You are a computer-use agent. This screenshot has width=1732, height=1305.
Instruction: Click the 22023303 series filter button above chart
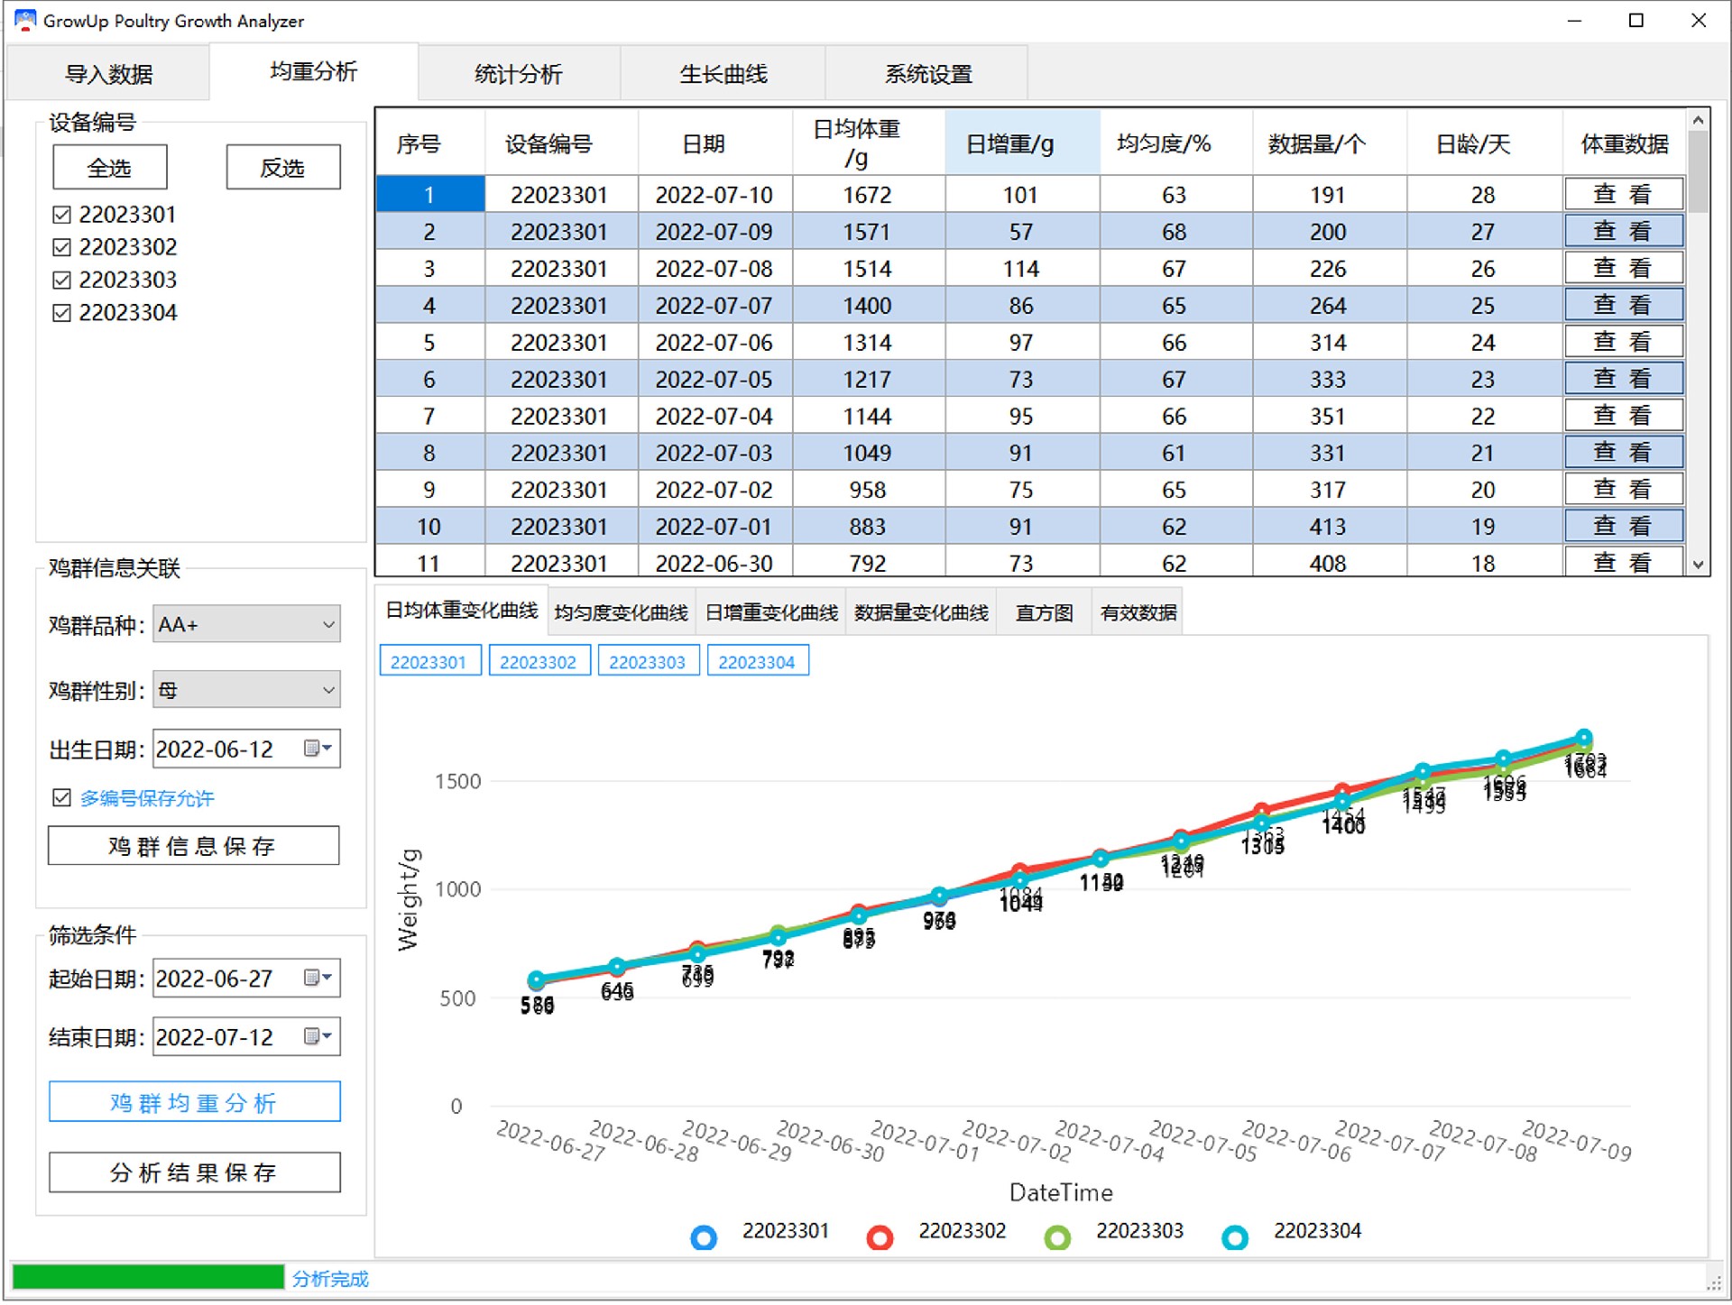tap(648, 662)
